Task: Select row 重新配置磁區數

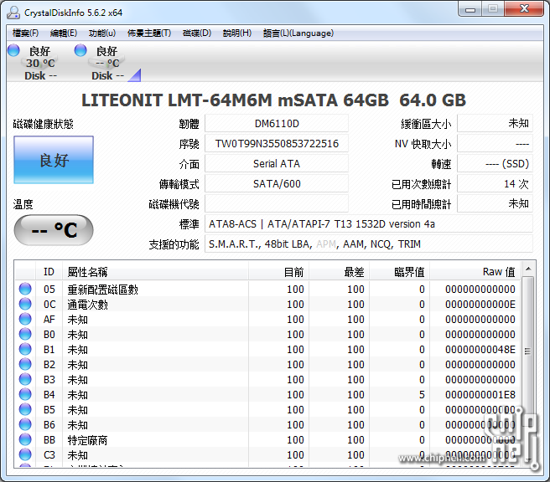Action: click(x=267, y=290)
